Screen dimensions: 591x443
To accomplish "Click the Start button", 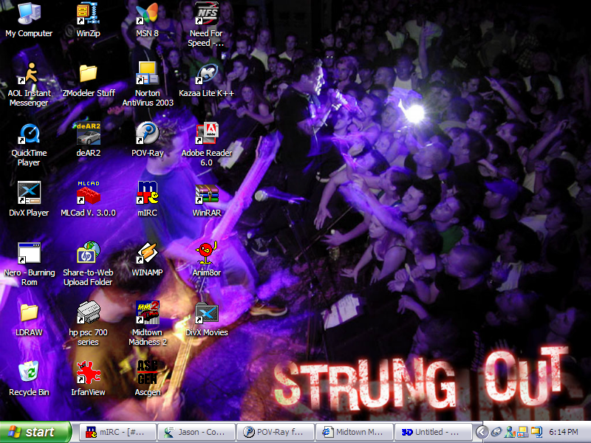I will [x=35, y=432].
